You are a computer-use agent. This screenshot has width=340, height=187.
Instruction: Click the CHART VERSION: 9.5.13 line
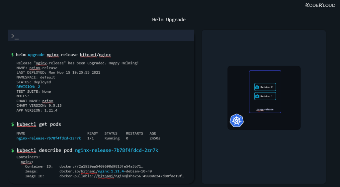pyautogui.click(x=39, y=106)
